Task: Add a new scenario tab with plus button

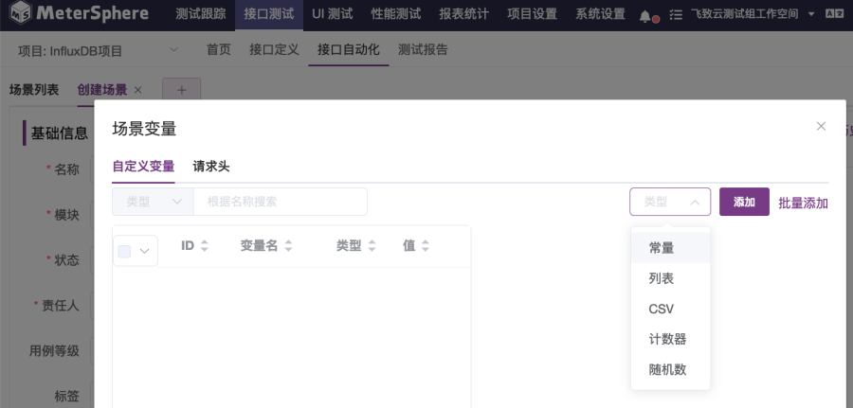Action: point(182,90)
